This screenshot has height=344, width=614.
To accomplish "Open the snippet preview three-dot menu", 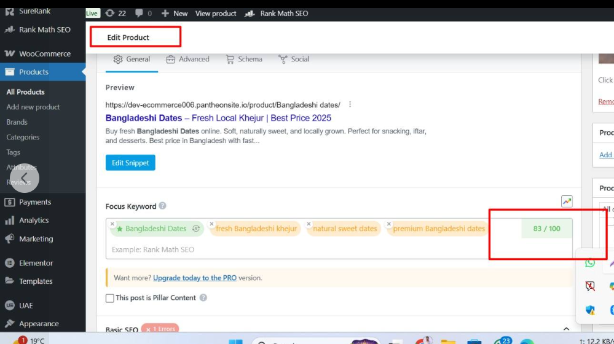I will point(350,104).
